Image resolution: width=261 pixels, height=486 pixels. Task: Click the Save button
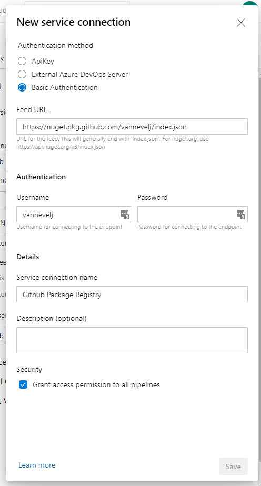pos(233,466)
